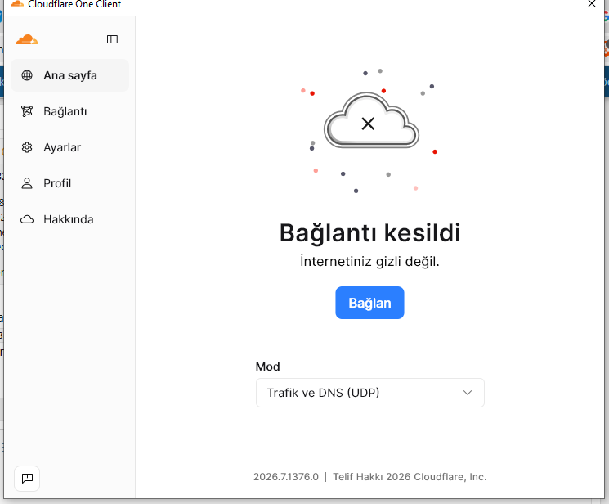This screenshot has width=609, height=504.
Task: Click the chevron arrow in the Mod dropdown
Action: pyautogui.click(x=468, y=393)
